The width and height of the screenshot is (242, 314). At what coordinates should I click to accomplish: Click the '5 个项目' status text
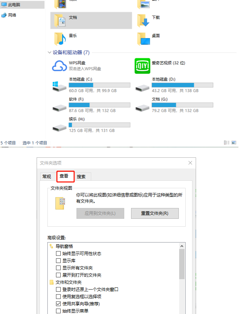8,143
